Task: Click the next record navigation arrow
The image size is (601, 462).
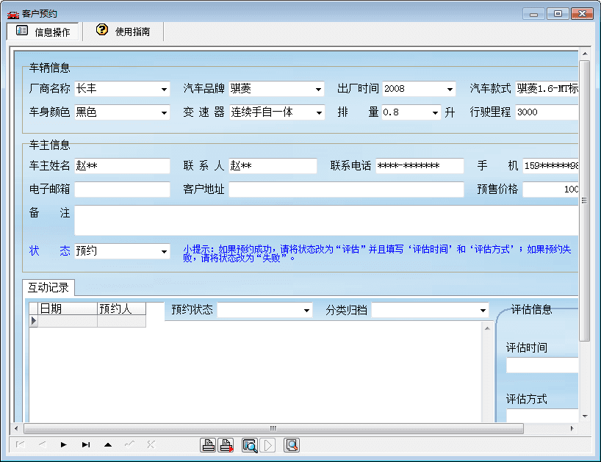Action: coord(64,444)
